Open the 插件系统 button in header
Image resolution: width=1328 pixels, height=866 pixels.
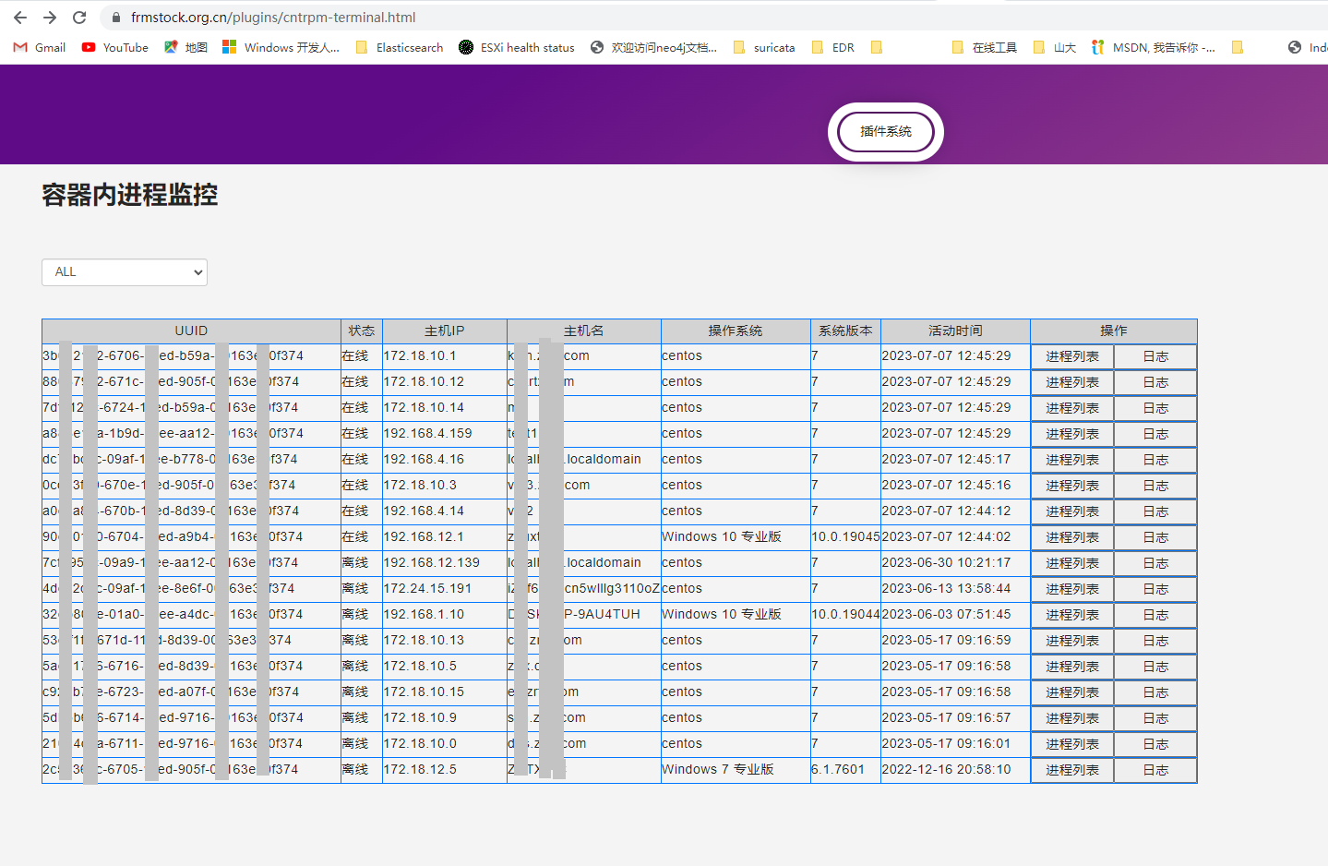click(886, 132)
